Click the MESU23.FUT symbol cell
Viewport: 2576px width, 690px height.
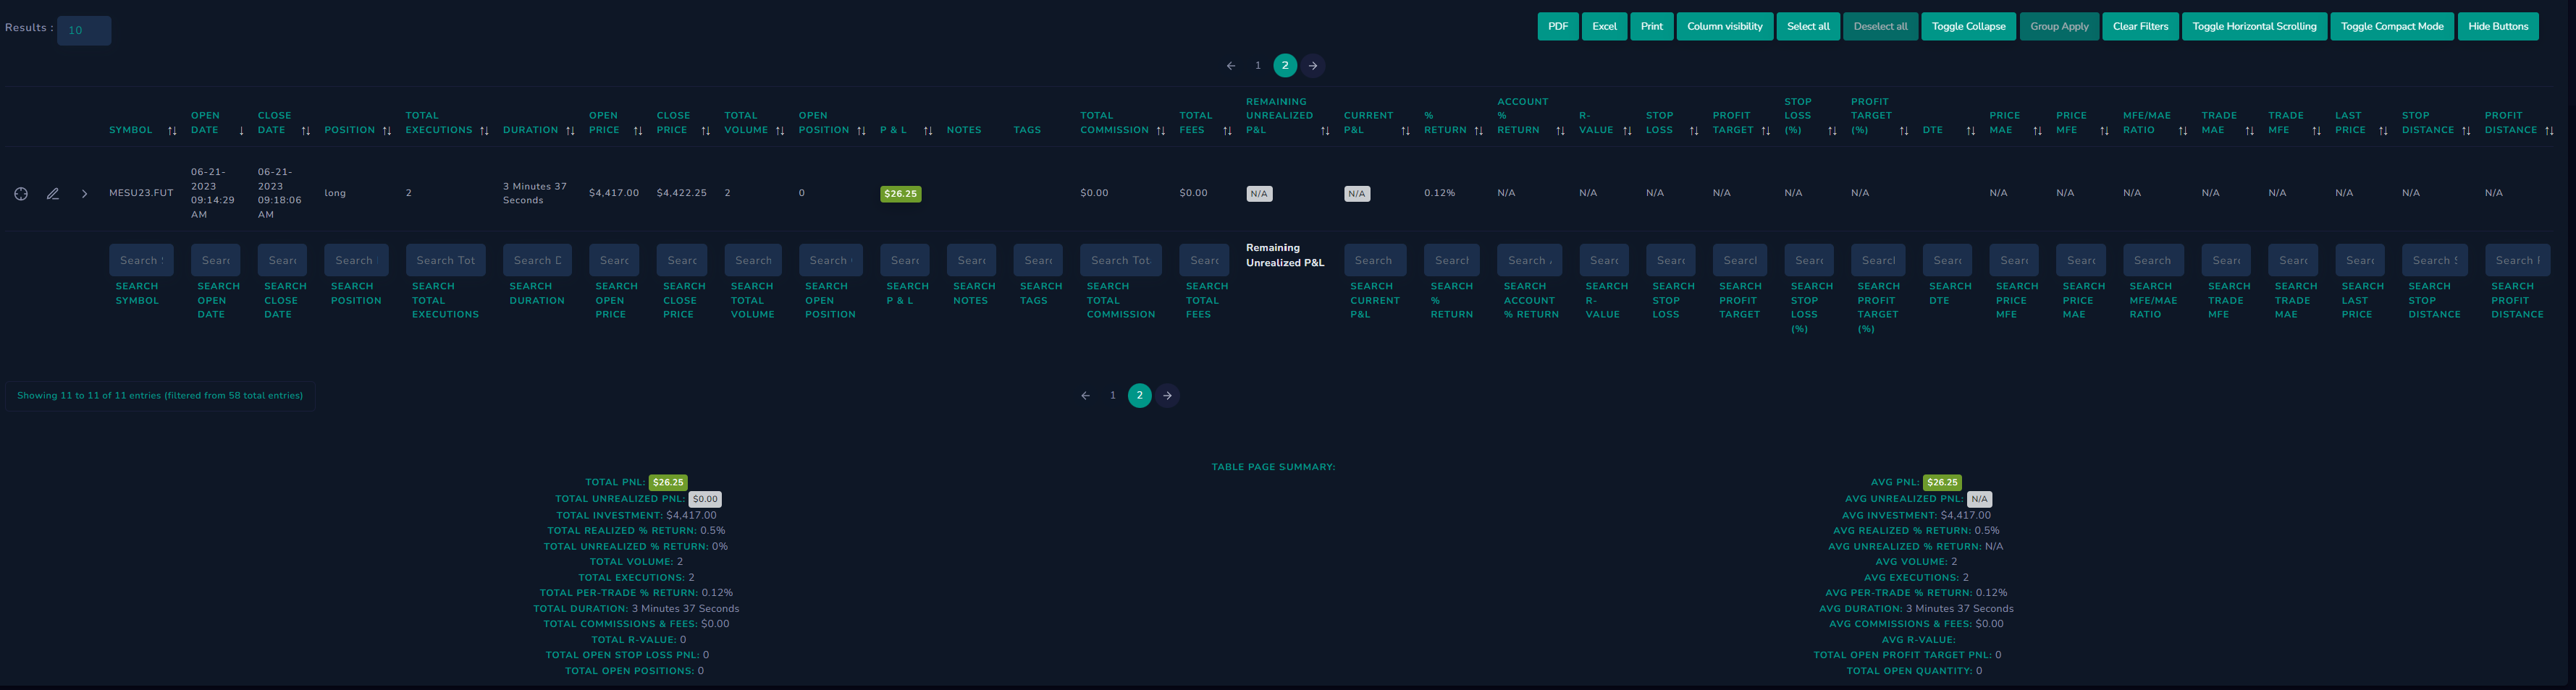141,194
